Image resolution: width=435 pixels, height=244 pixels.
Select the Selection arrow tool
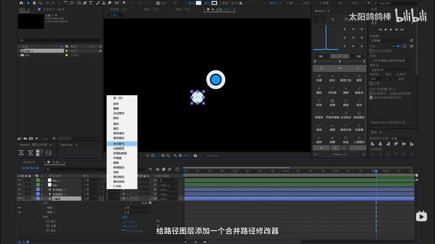click(x=28, y=3)
